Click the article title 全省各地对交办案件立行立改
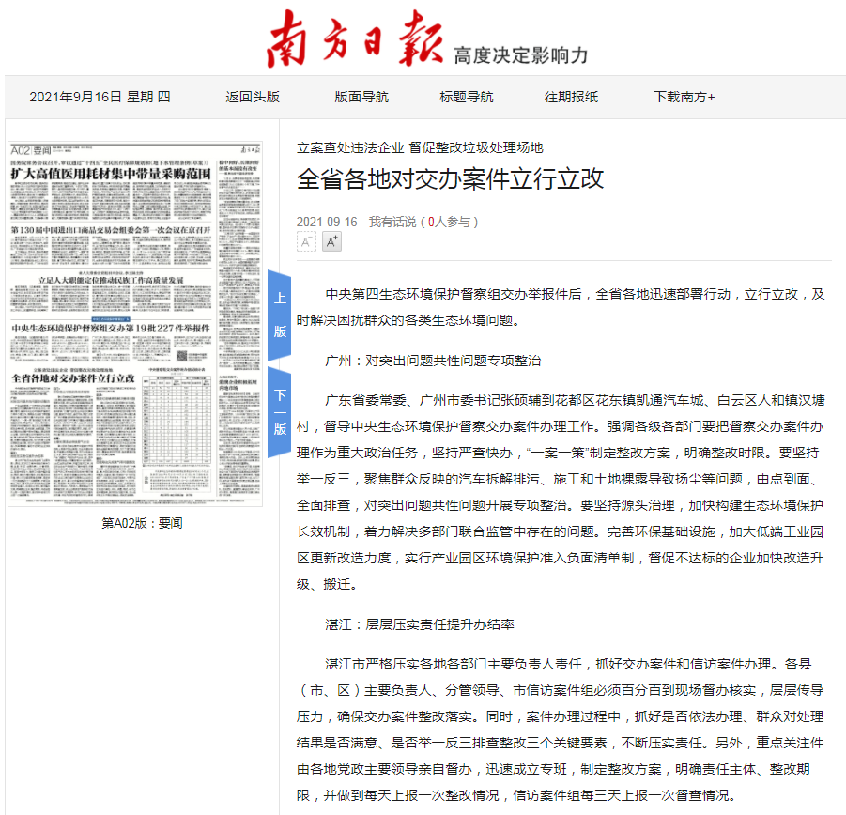The width and height of the screenshot is (846, 815). pos(451,179)
